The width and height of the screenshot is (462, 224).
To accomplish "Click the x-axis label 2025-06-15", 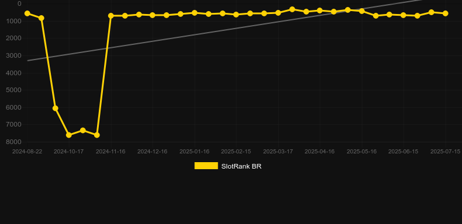I will 404,152.
